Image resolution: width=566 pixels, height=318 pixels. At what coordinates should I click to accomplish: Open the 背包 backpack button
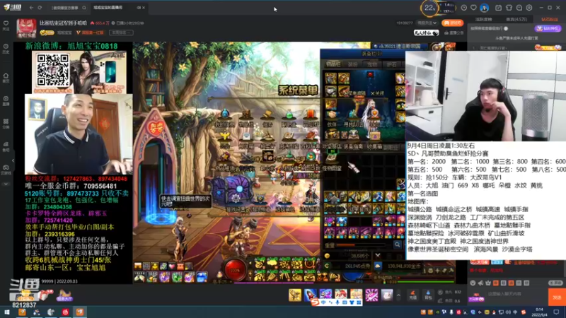[428, 295]
